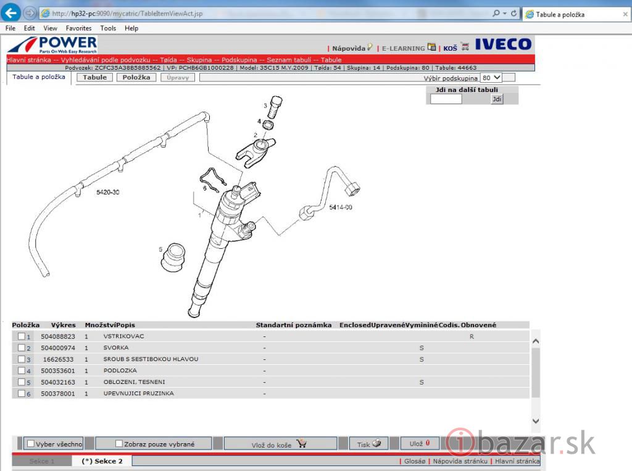The image size is (632, 471).
Task: Click the Jdi na další tabuli input field
Action: (x=446, y=99)
